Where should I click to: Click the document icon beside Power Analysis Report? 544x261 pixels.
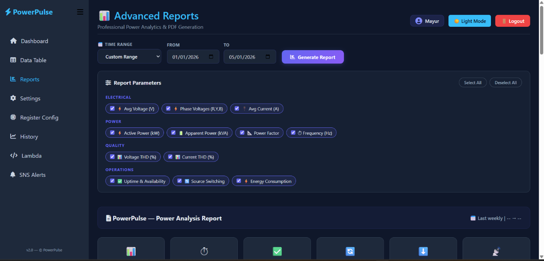108,218
